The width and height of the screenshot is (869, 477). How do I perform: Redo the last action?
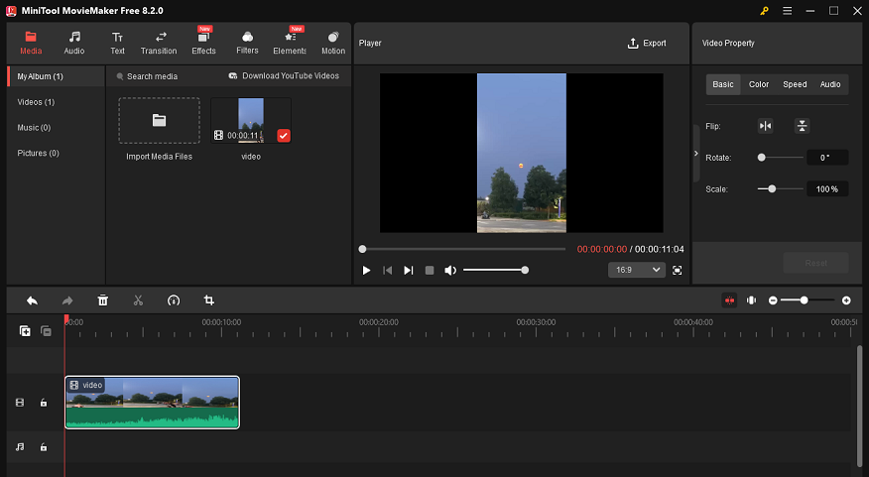tap(67, 300)
